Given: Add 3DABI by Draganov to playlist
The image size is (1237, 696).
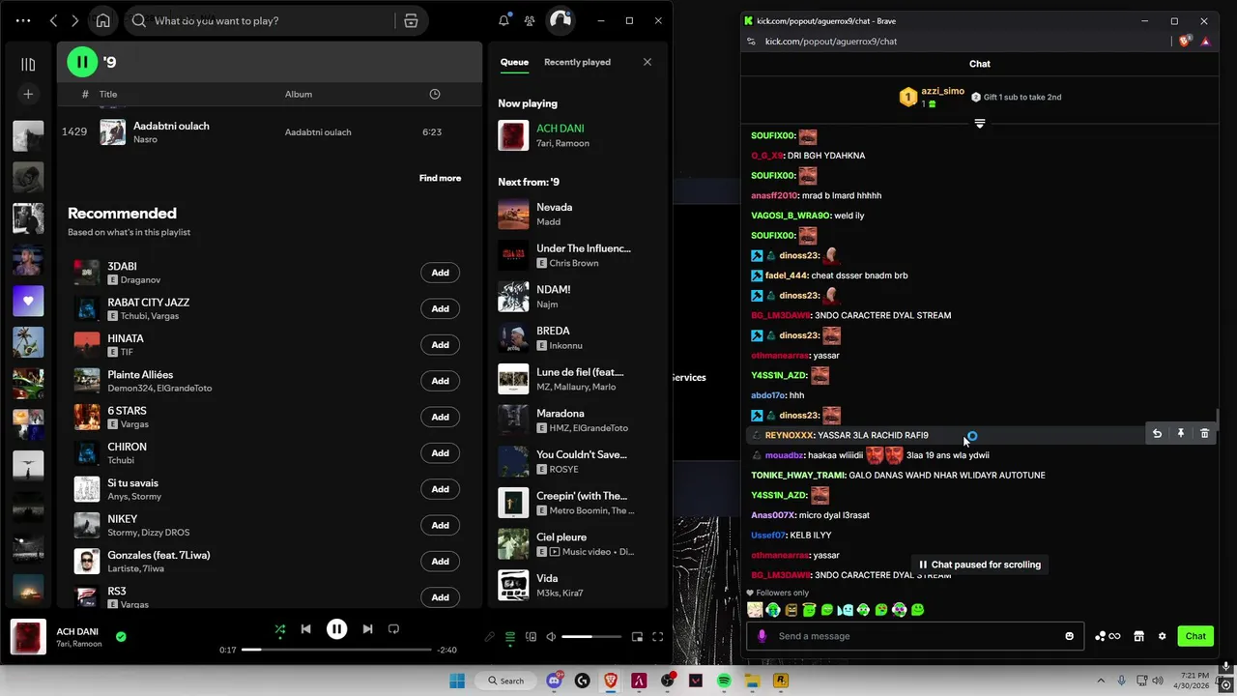Looking at the screenshot, I should coord(440,273).
